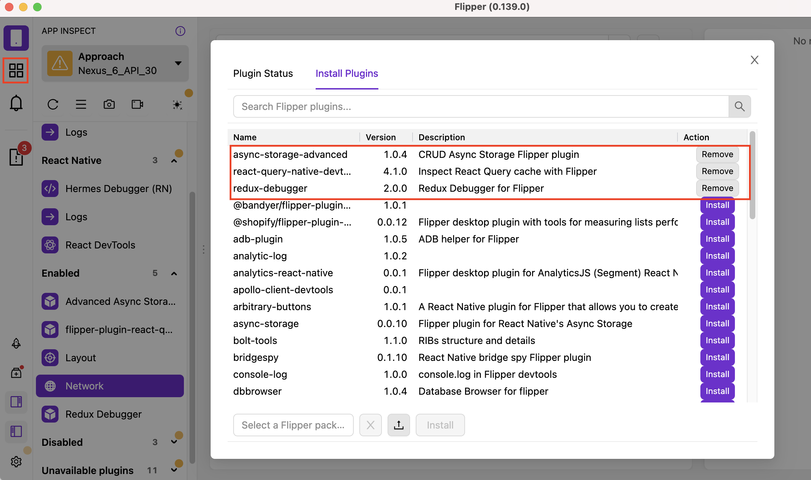Image resolution: width=811 pixels, height=480 pixels.
Task: Remove the redux-debugger plugin
Action: 717,188
